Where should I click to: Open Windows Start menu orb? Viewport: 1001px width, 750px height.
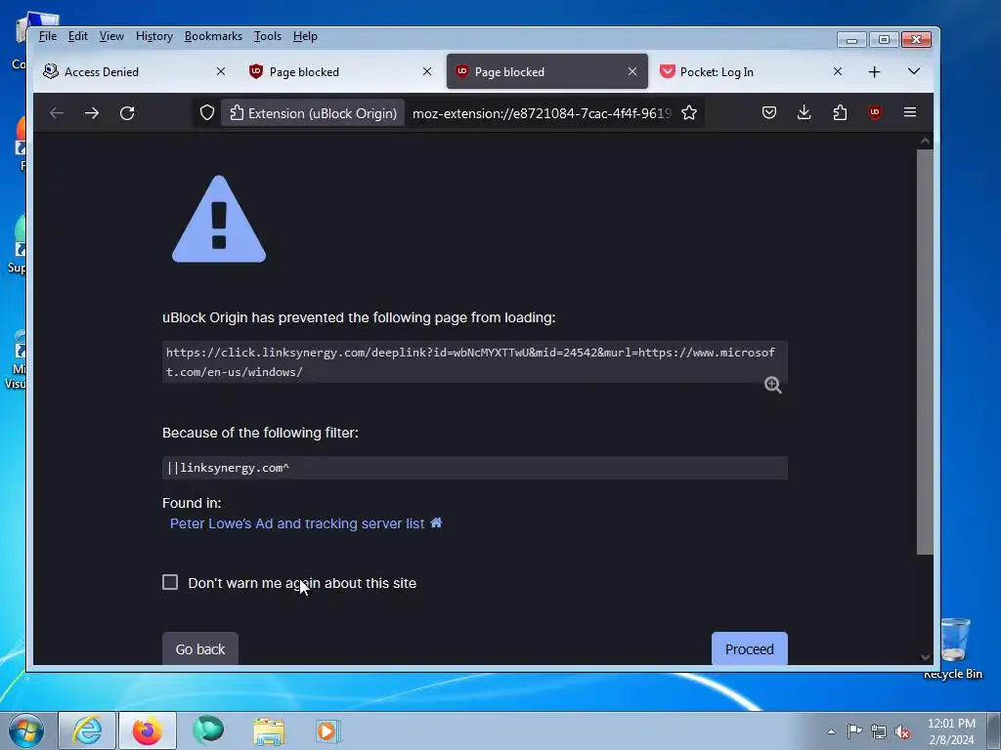26,730
